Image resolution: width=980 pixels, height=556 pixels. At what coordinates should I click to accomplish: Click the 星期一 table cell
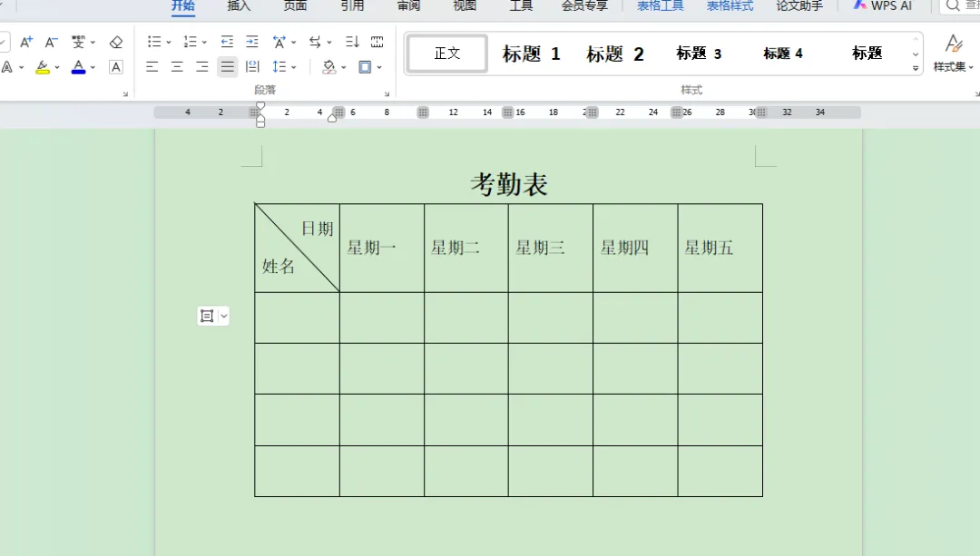click(x=382, y=248)
